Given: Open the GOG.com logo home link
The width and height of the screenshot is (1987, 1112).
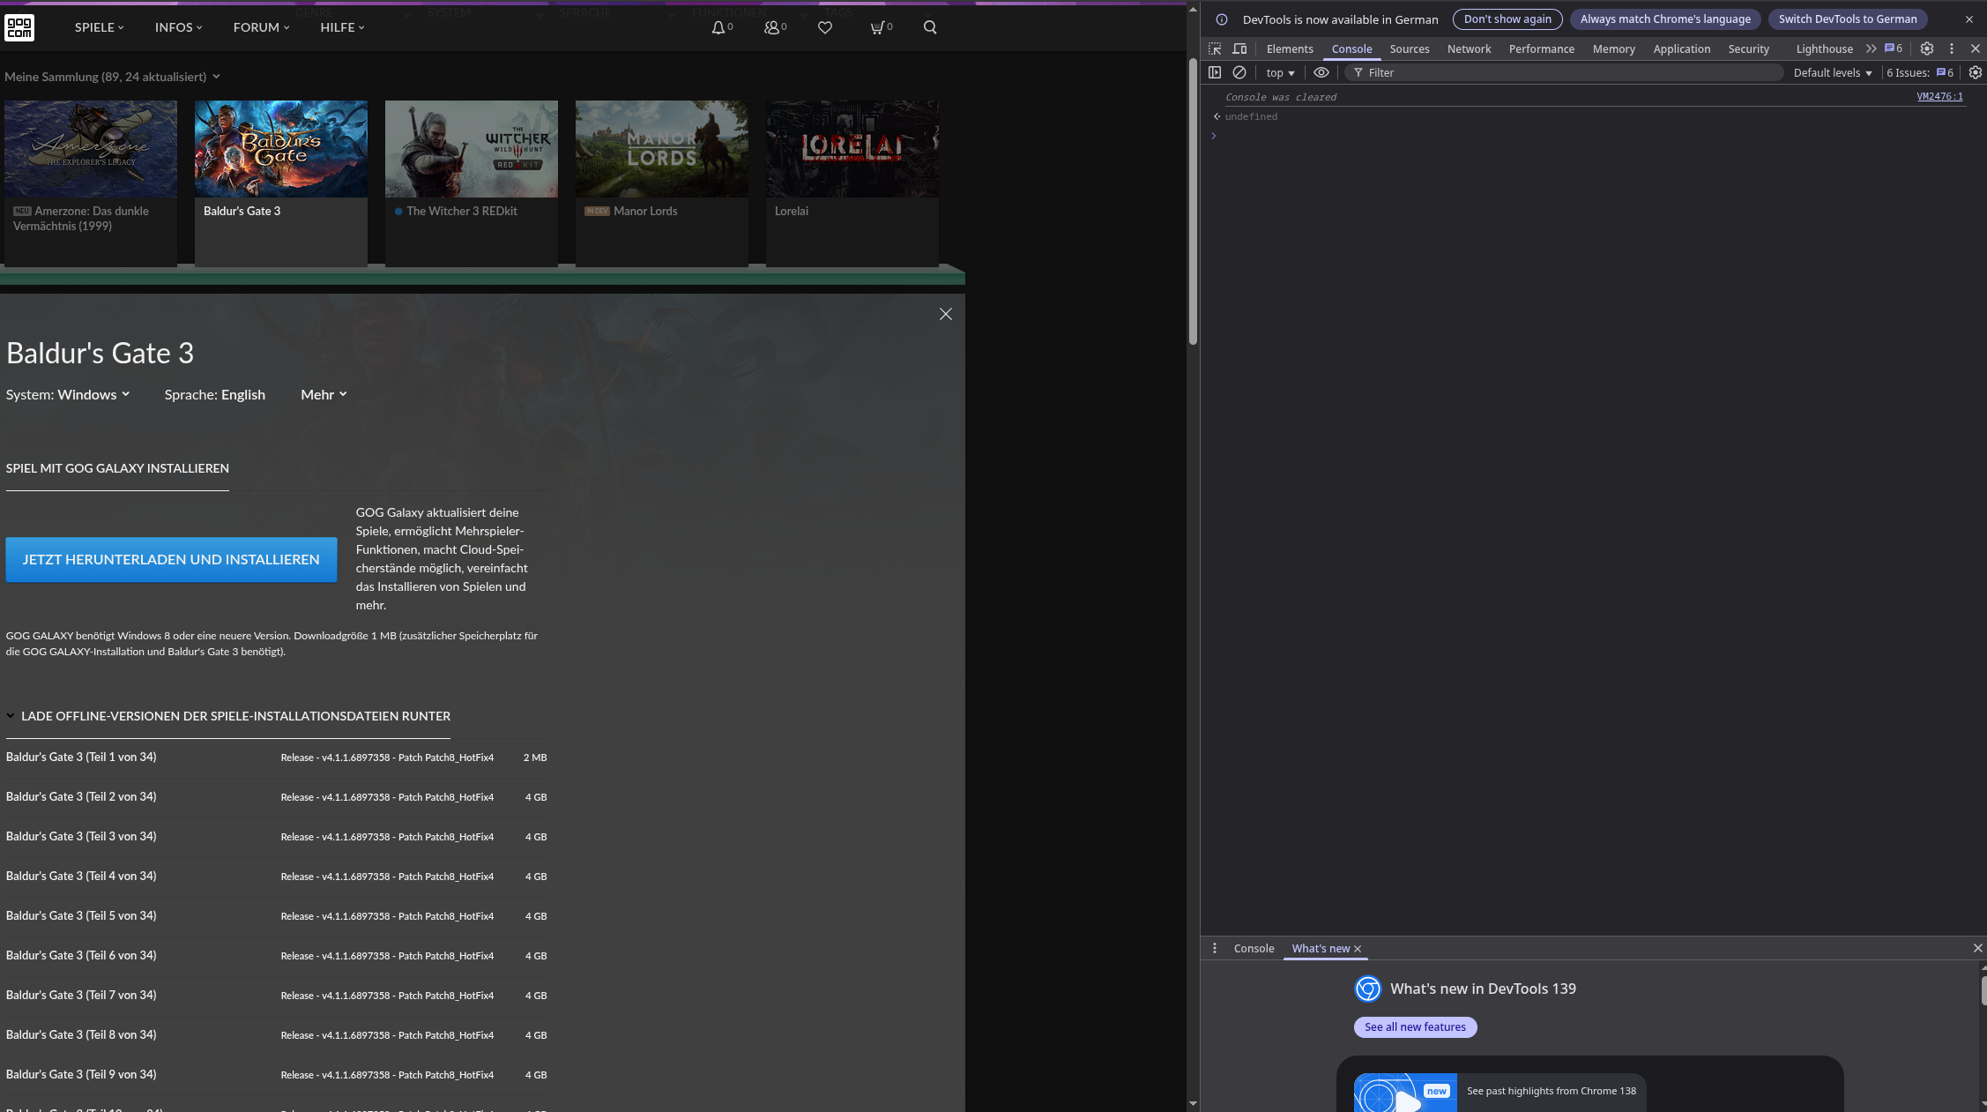Looking at the screenshot, I should tap(19, 27).
